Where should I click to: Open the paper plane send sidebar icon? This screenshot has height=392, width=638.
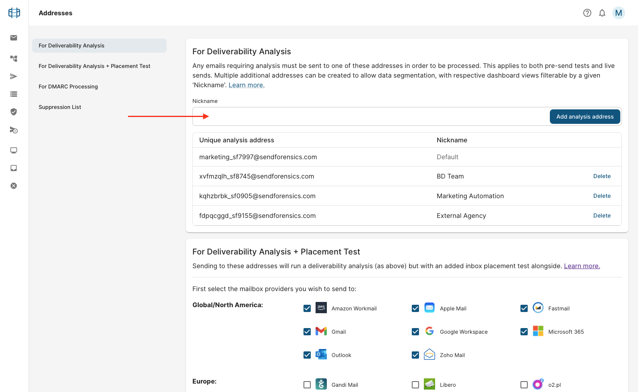click(x=14, y=76)
